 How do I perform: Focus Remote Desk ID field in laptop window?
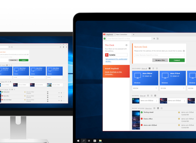pos(159,55)
